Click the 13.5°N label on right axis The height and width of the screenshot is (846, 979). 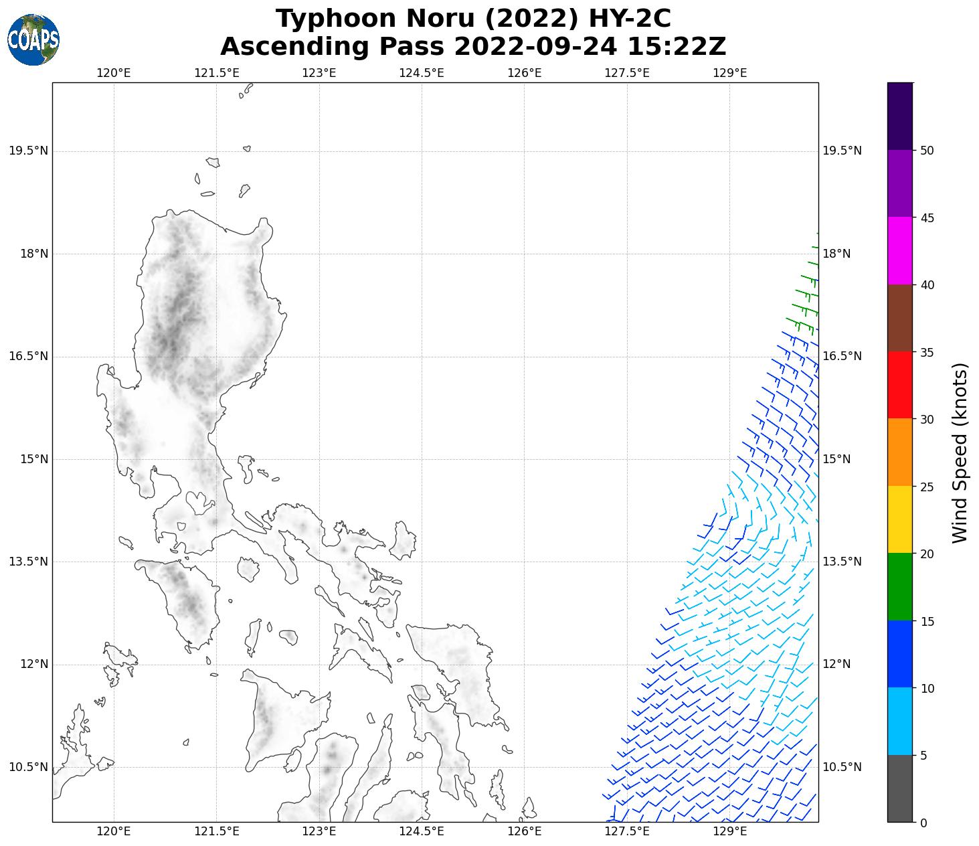pyautogui.click(x=842, y=562)
